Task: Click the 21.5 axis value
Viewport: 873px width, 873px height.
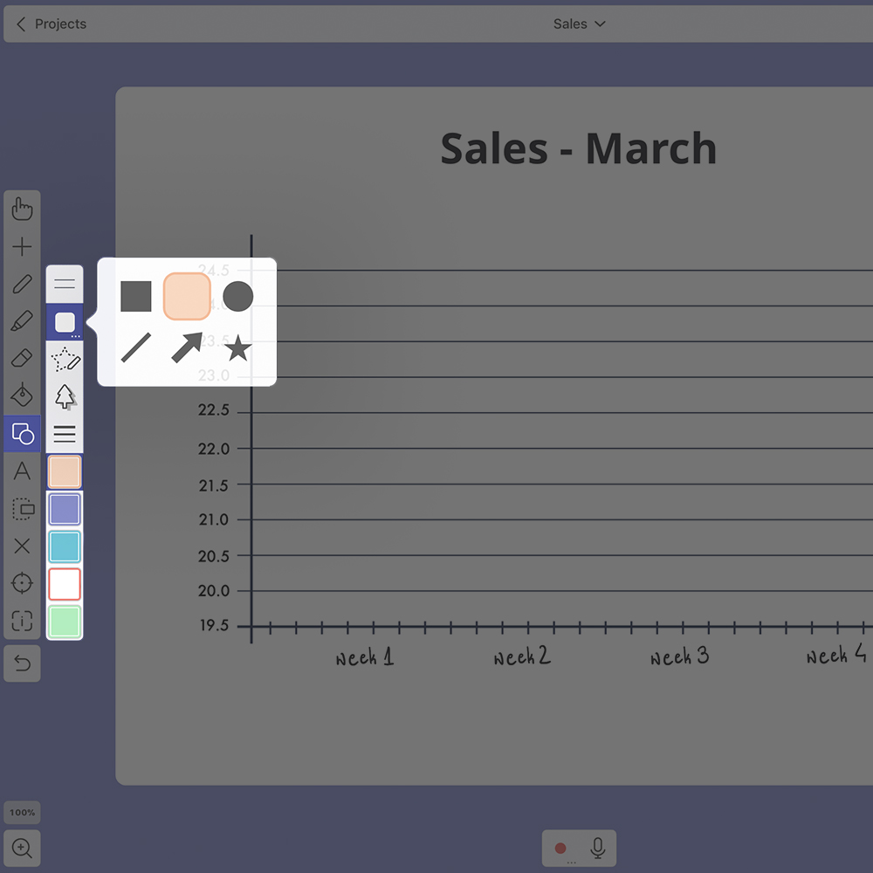Action: pos(214,485)
